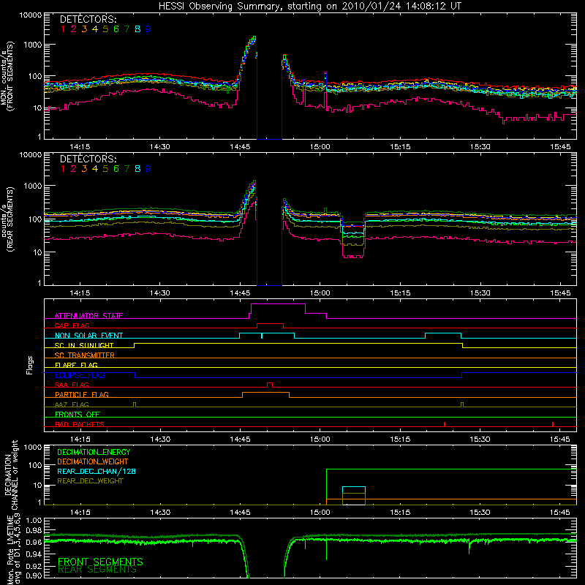The image size is (585, 585).
Task: Click the REAR_DEC_WEIGHT legend entry
Action: point(90,481)
